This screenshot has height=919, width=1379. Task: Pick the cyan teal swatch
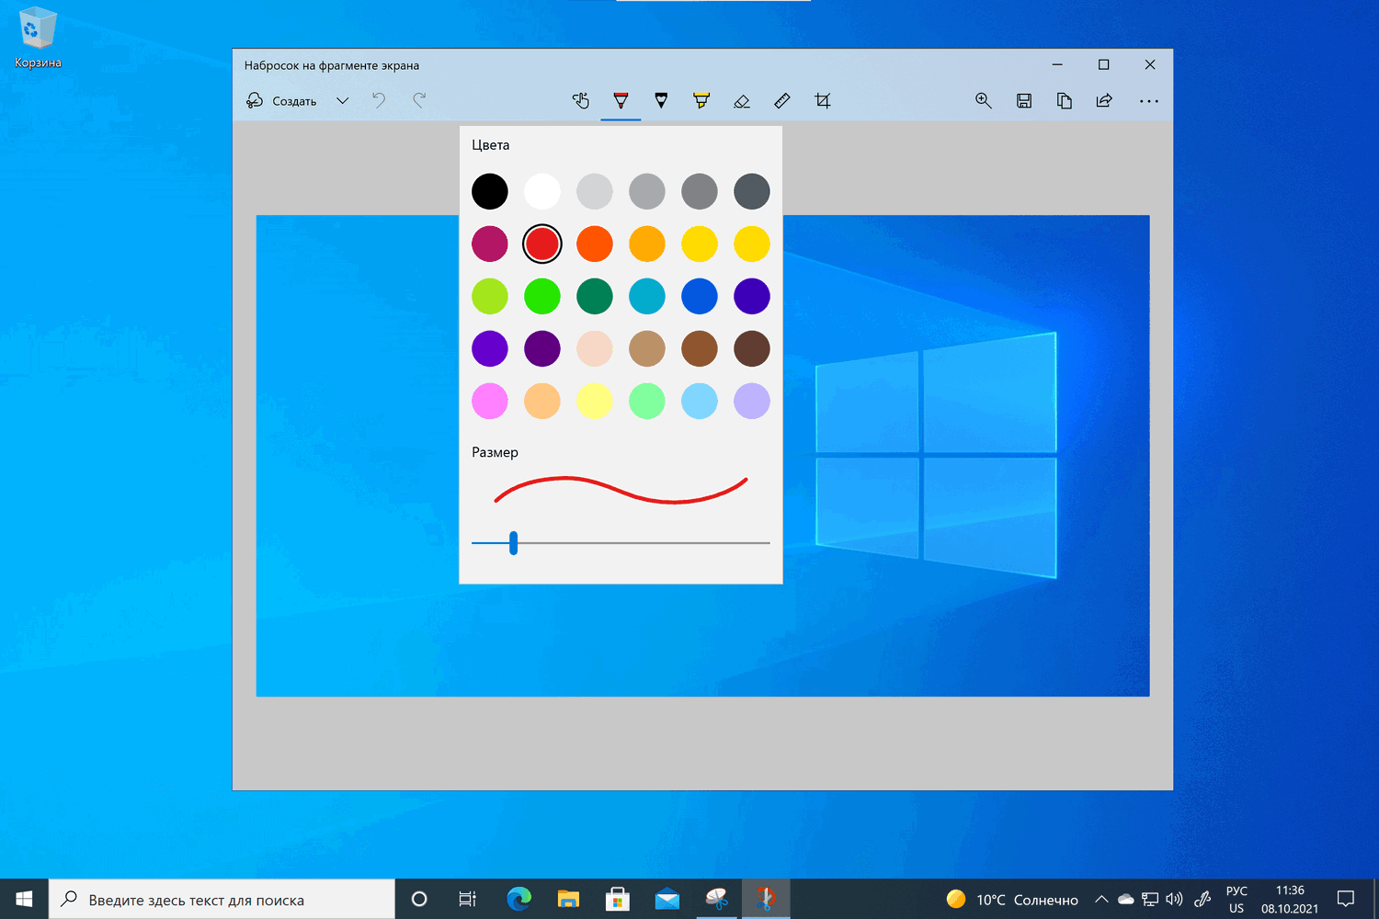tap(647, 296)
